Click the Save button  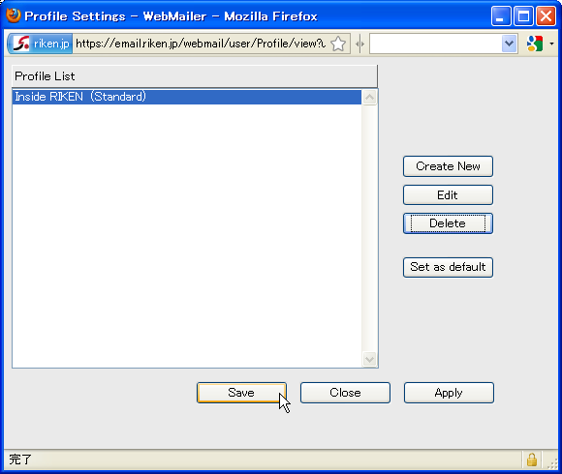coord(241,393)
